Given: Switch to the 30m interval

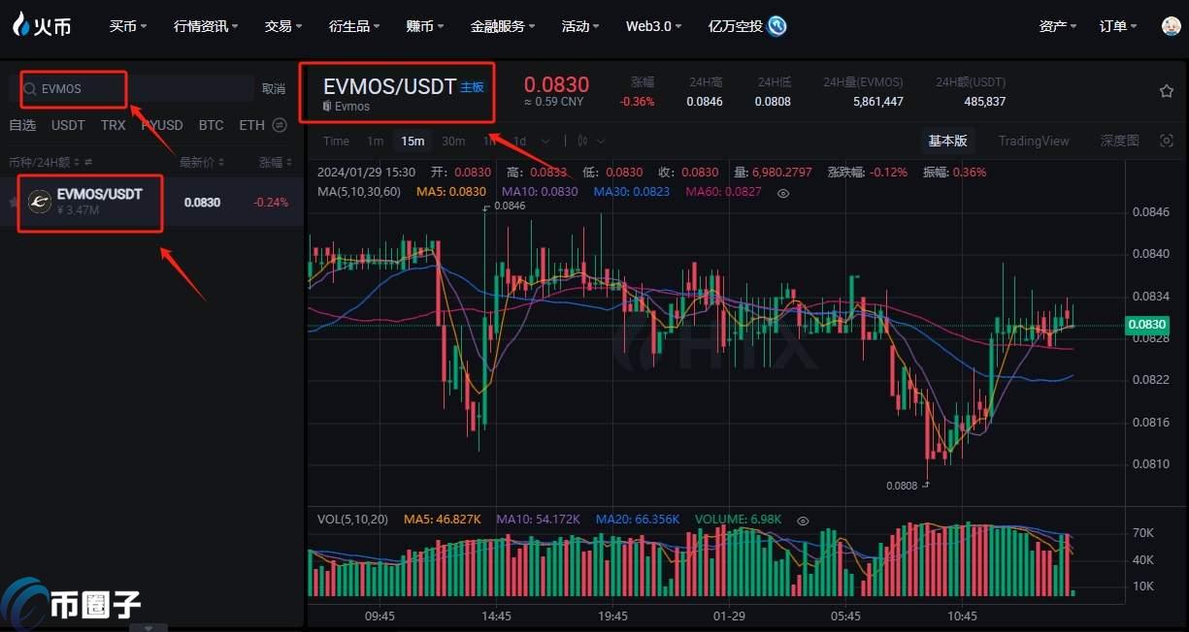Looking at the screenshot, I should pyautogui.click(x=453, y=141).
